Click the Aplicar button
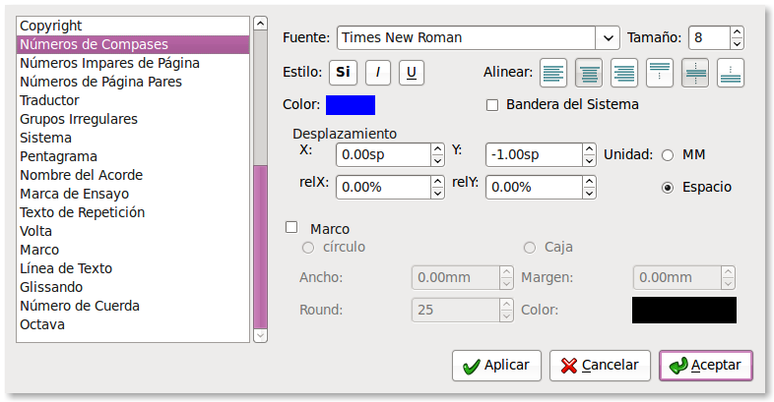The height and width of the screenshot is (402, 774). pos(496,366)
